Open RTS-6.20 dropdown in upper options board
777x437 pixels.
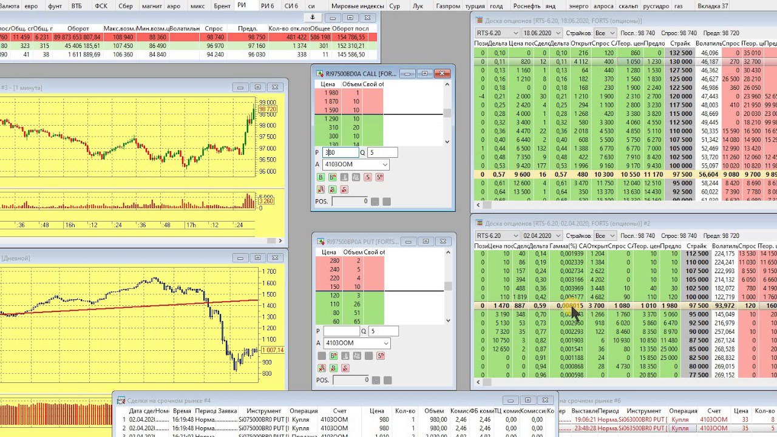point(515,33)
